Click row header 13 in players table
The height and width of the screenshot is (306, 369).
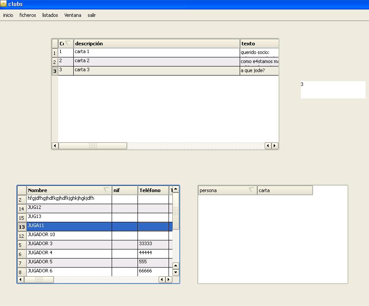tap(22, 227)
